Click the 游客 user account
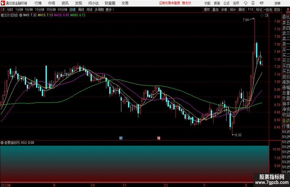Screen dimensions: 290x187 coord(277,3)
